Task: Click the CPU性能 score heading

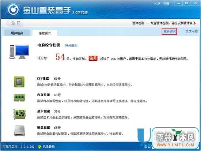Action: (x=43, y=78)
